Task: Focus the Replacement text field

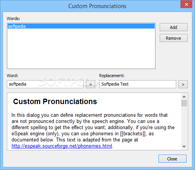Action: 138,84
